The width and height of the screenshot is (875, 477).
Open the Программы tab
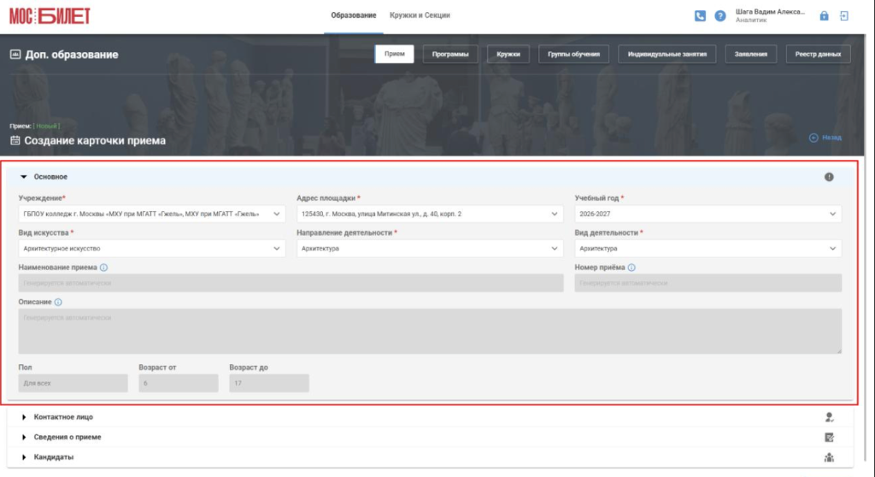450,54
